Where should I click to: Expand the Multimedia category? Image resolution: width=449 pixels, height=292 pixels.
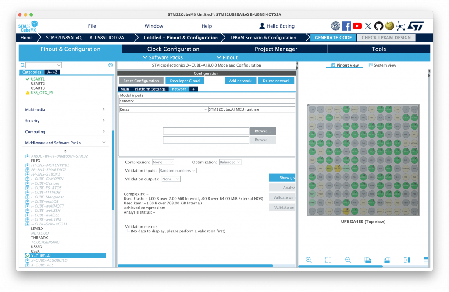[103, 109]
